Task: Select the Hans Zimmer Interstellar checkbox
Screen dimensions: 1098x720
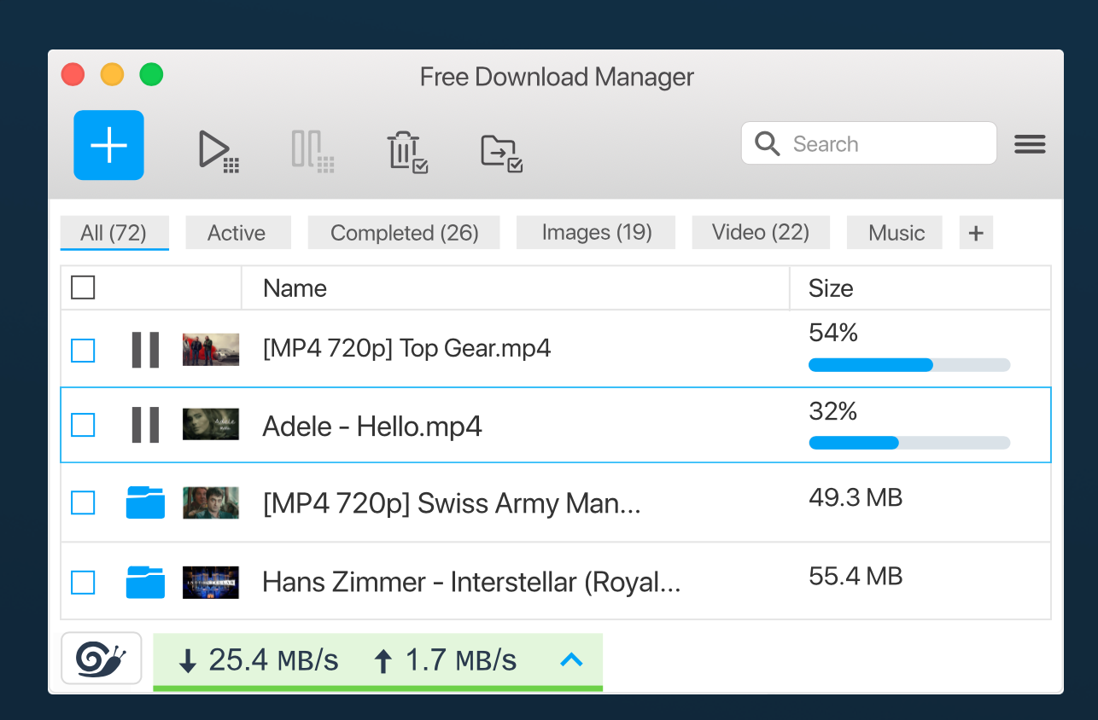Action: (83, 583)
